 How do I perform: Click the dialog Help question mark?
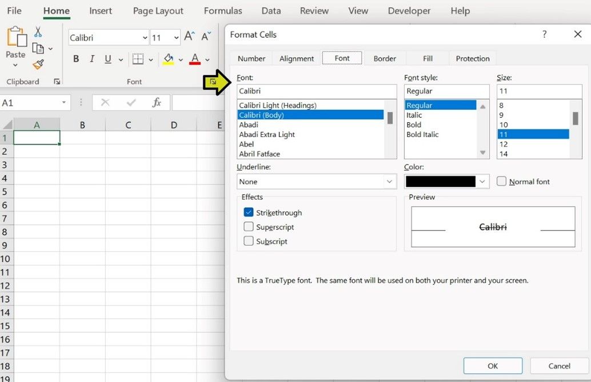tap(544, 34)
